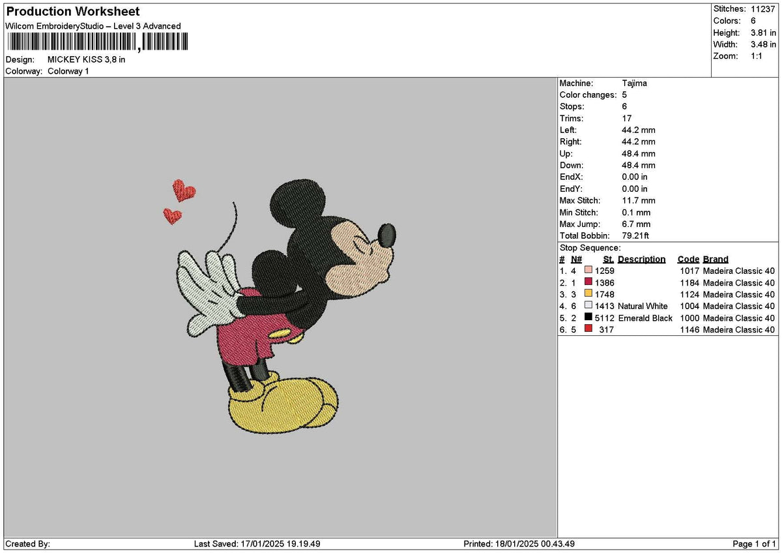Screen dimensions: 782x553
Task: Click the stitch count '11237'
Action: [x=763, y=9]
